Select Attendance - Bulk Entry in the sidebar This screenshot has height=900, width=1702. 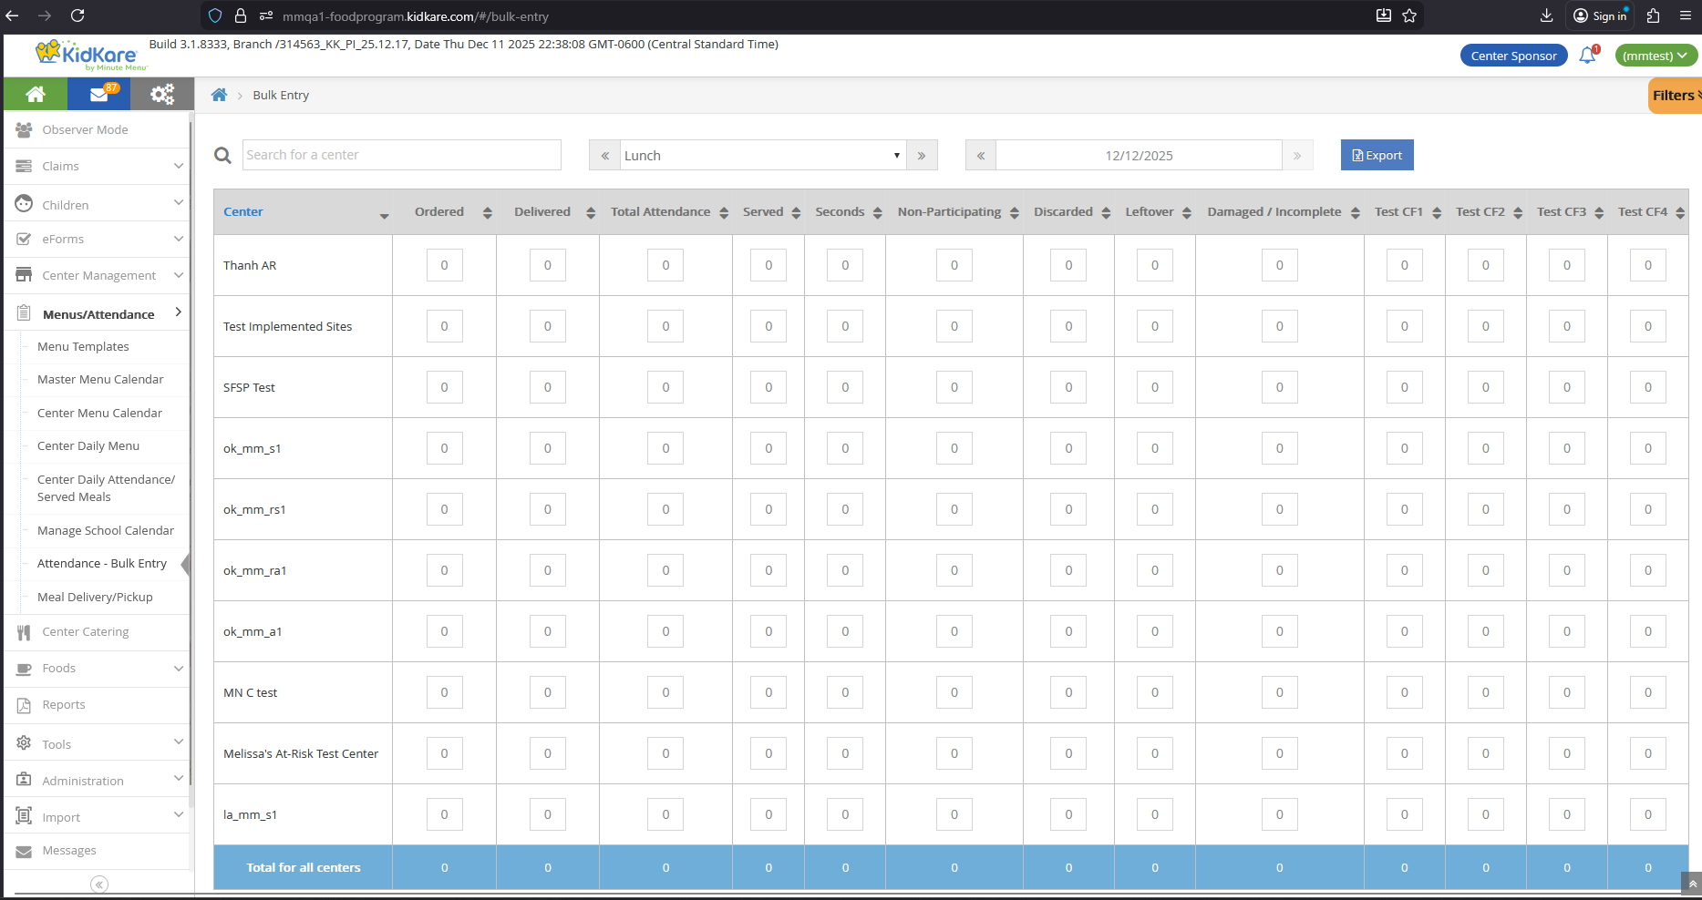click(100, 563)
